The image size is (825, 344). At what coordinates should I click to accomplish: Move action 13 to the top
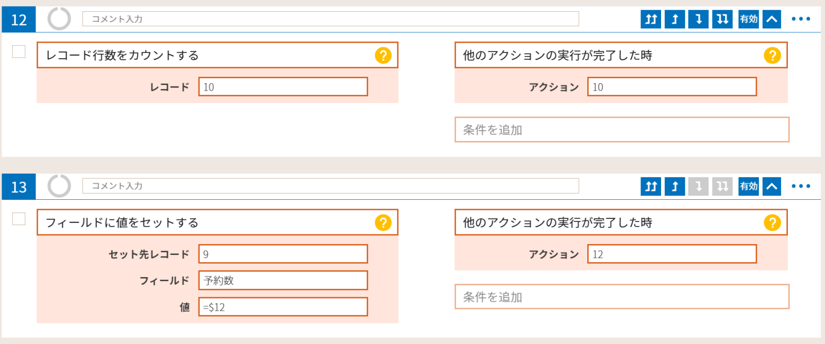tap(651, 186)
